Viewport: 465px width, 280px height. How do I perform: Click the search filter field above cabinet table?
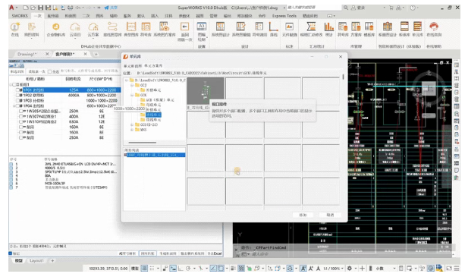click(90, 71)
